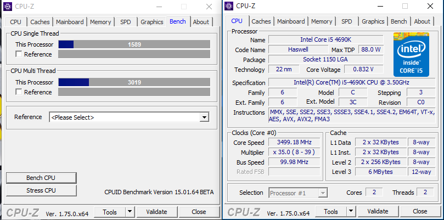Click Specification text i5-4690K CPU @ 3.50GHz

point(352,82)
